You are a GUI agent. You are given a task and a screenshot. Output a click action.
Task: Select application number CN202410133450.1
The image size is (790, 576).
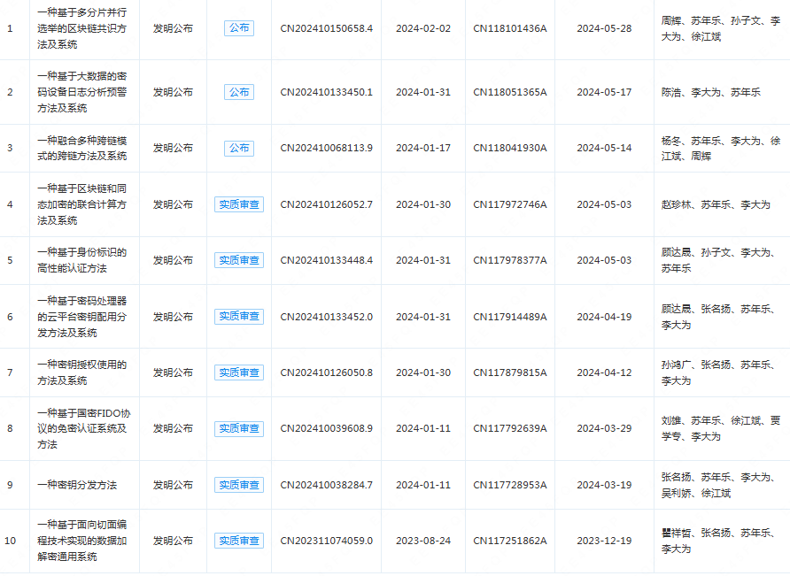(x=327, y=92)
